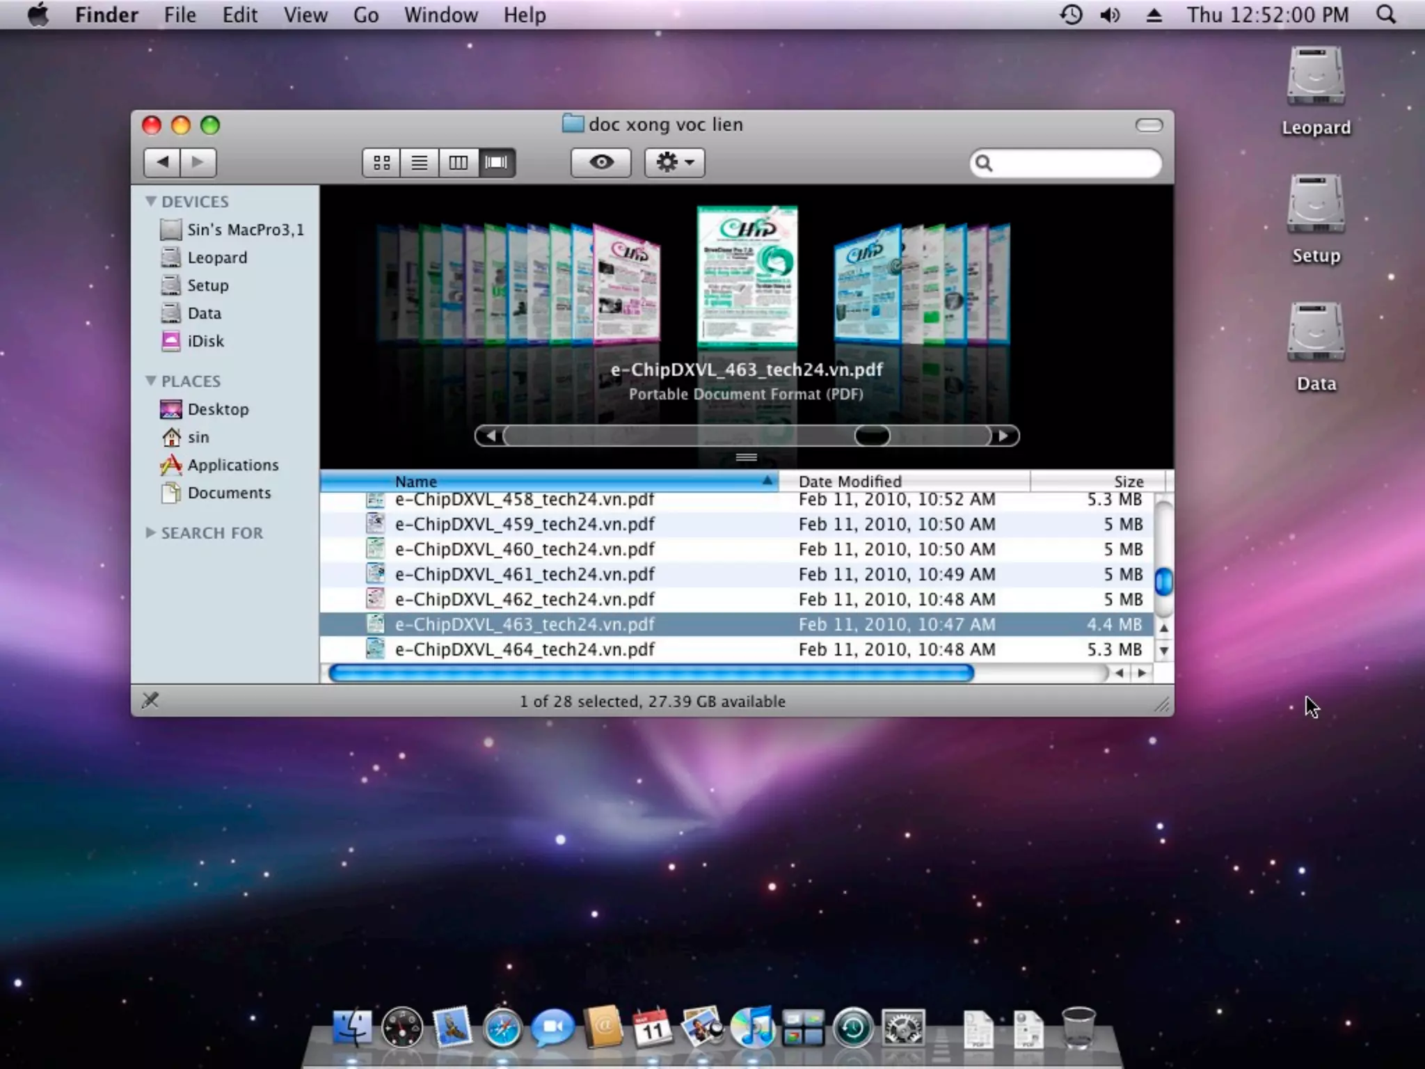Switch Finder to column view
The width and height of the screenshot is (1425, 1069).
(458, 163)
